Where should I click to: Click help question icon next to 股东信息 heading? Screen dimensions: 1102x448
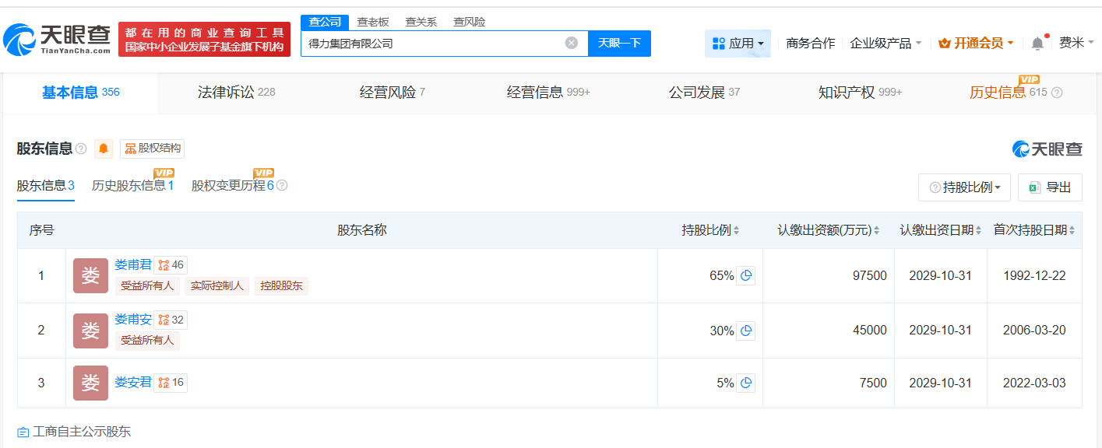click(81, 149)
